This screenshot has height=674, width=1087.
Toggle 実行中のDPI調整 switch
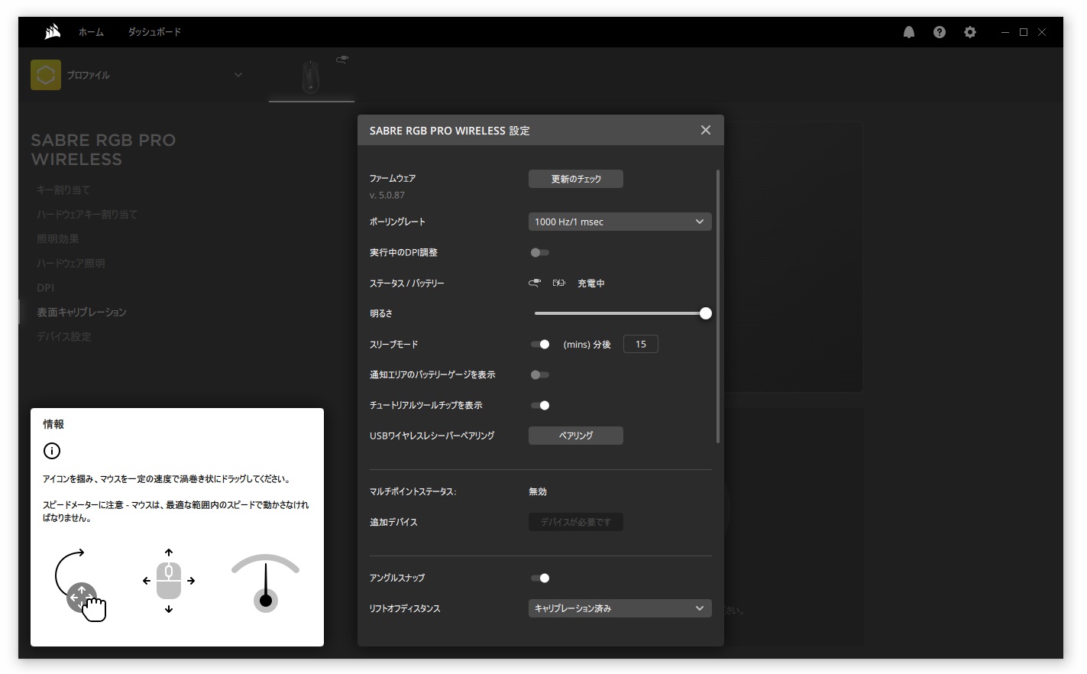click(x=540, y=252)
